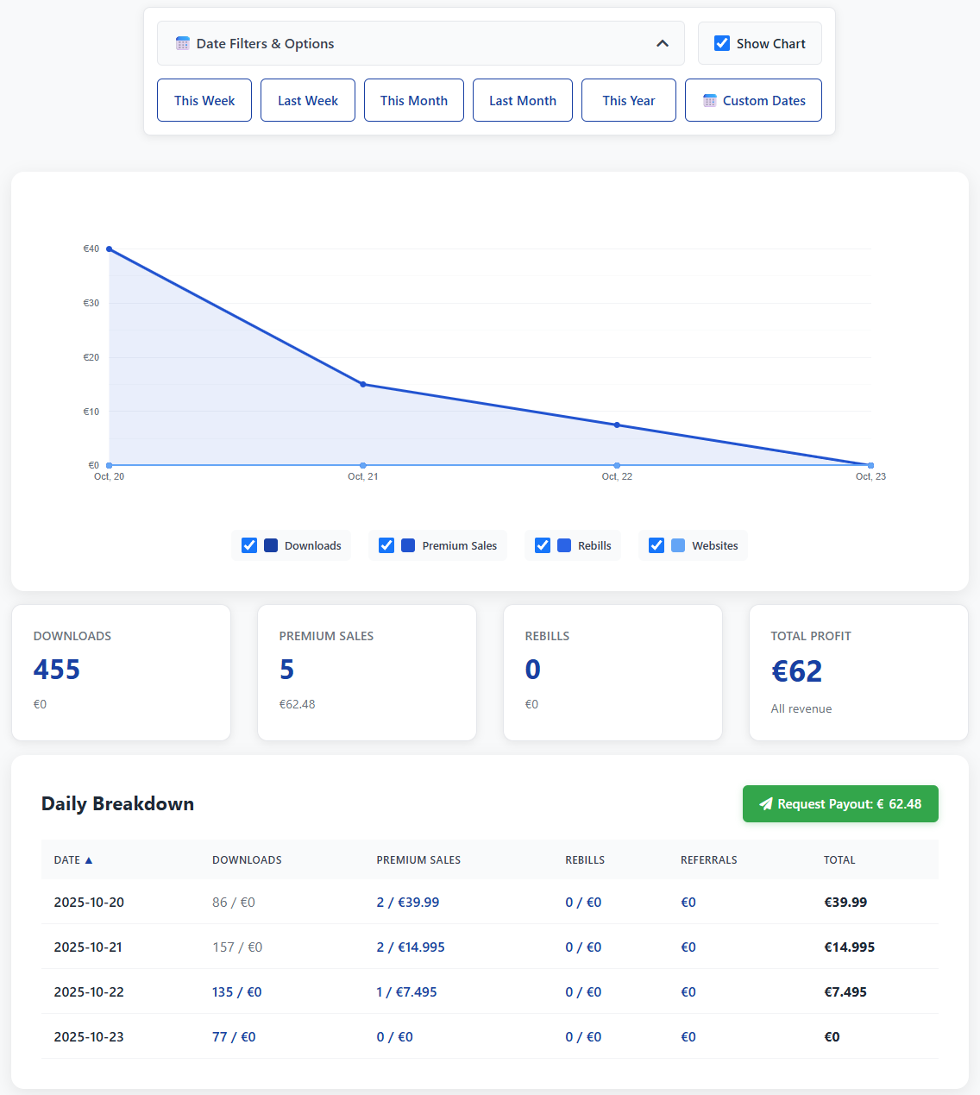
Task: Click the Request Payout € 62.48 button
Action: (x=840, y=803)
